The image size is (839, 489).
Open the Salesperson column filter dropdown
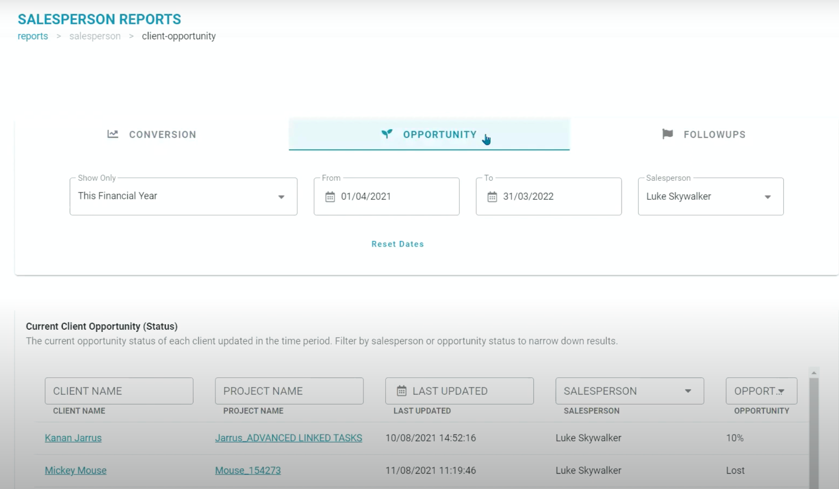click(x=688, y=391)
